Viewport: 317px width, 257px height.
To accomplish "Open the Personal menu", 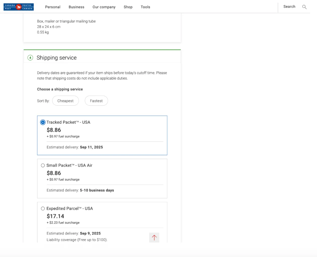I will point(52,7).
